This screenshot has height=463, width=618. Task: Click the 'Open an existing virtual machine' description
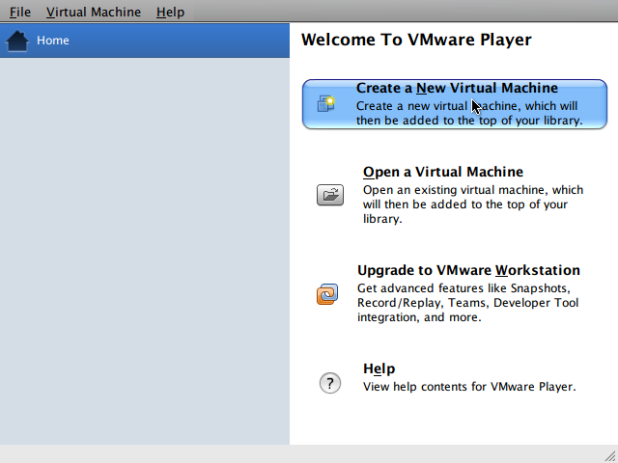473,204
